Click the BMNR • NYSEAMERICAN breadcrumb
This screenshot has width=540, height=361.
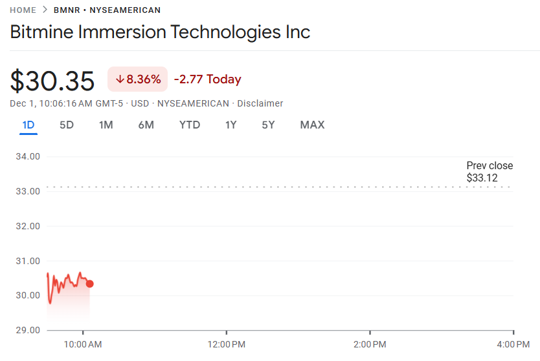(x=107, y=10)
